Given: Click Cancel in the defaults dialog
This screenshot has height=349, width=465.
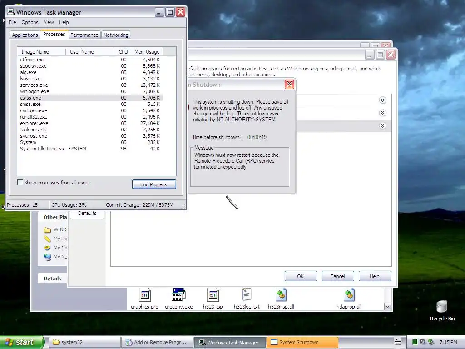Looking at the screenshot, I should pyautogui.click(x=337, y=276).
